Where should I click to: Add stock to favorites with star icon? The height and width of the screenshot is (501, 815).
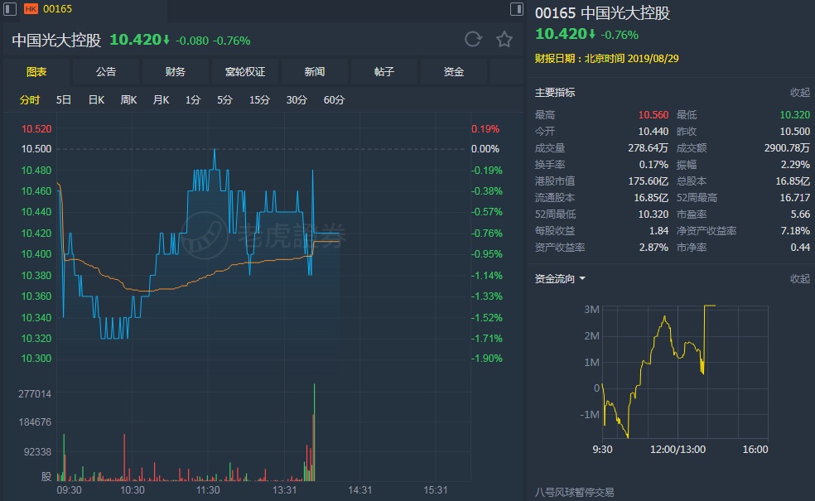[504, 40]
